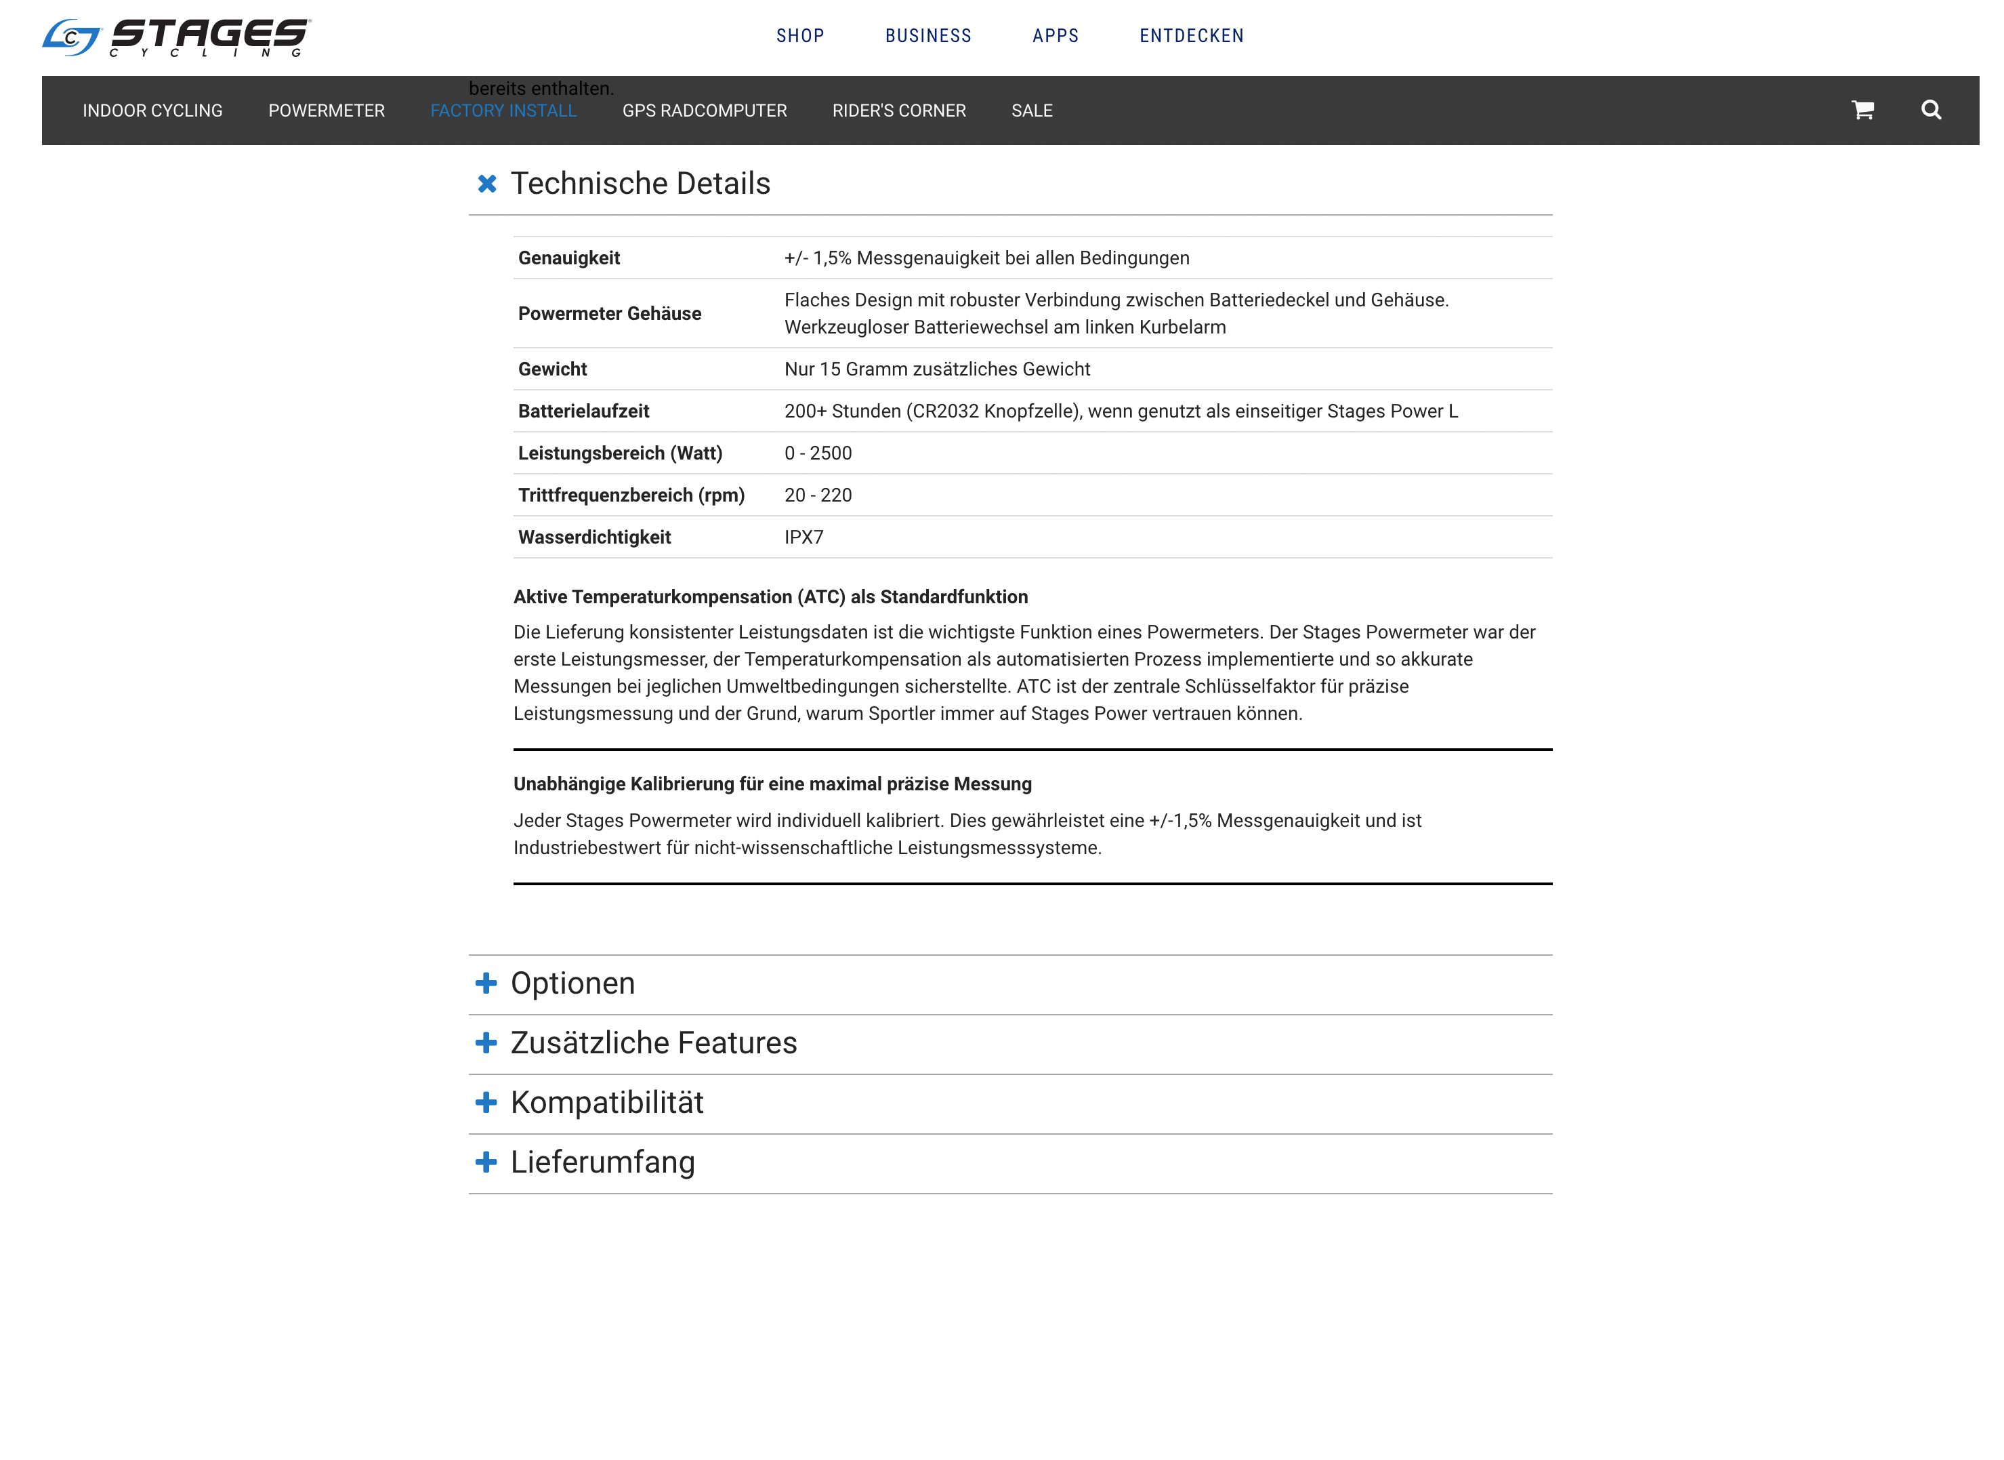Image resolution: width=2004 pixels, height=1460 pixels.
Task: Click the 0 - 2500 value
Action: 818,453
